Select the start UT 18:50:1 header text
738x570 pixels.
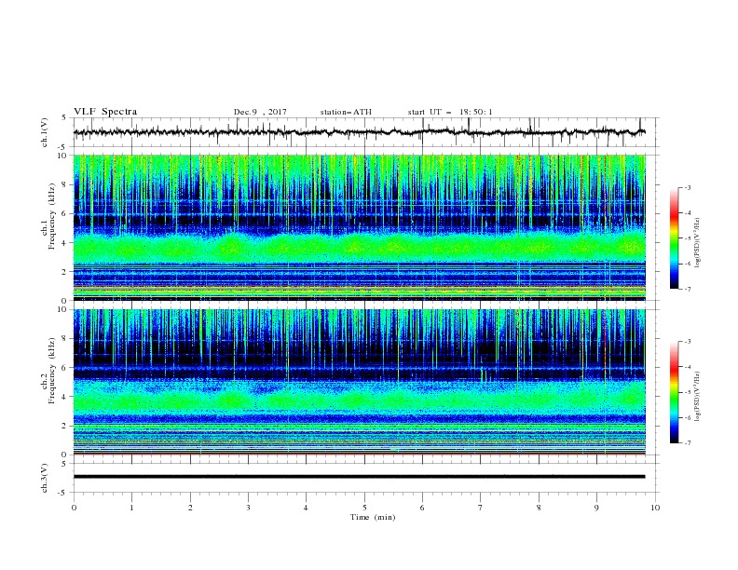(x=450, y=112)
